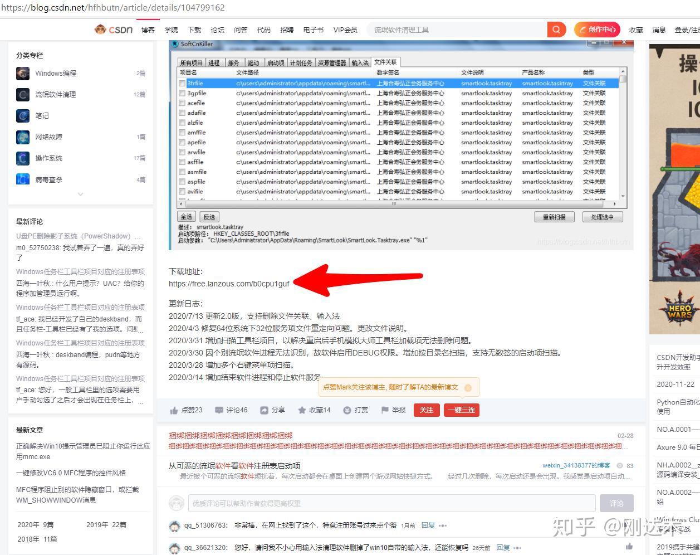Open the 问答 nav item
Image resolution: width=700 pixels, height=555 pixels.
241,30
